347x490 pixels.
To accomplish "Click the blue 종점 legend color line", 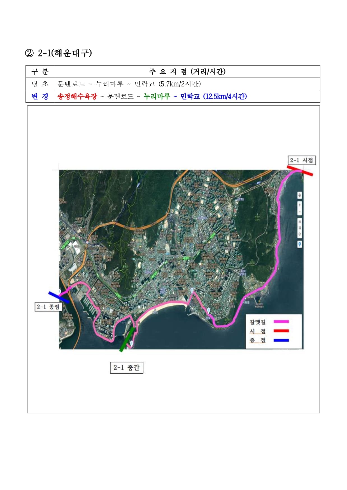I will (281, 340).
